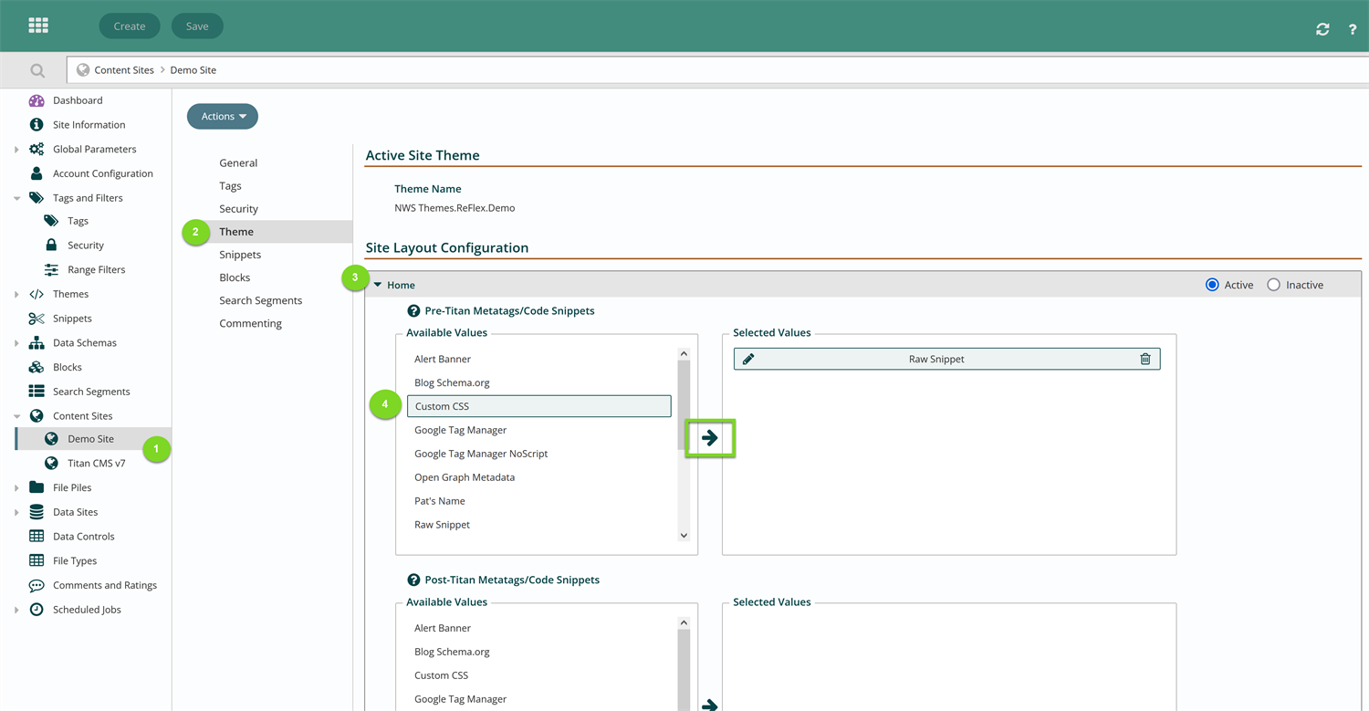Expand Themes tree node

16,295
